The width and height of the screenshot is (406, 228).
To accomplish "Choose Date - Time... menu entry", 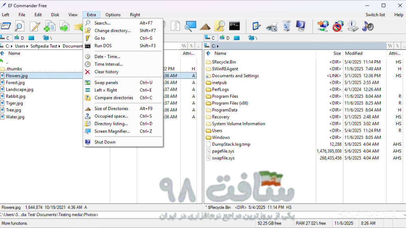I will click(x=123, y=56).
